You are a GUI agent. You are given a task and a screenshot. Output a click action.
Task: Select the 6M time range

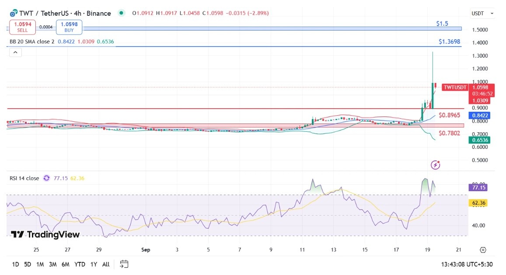pyautogui.click(x=66, y=265)
